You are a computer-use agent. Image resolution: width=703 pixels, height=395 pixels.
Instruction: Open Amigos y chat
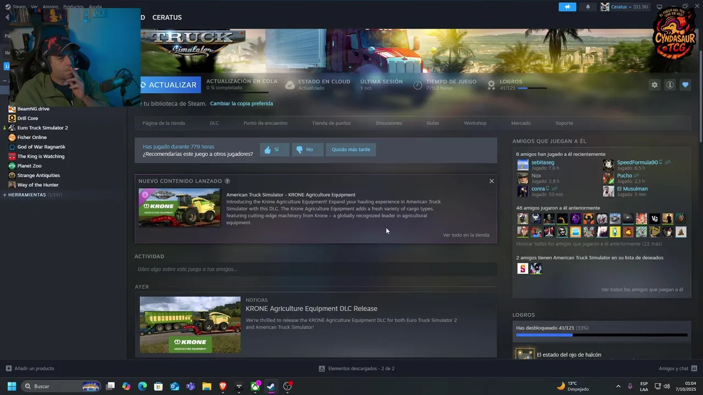click(678, 369)
